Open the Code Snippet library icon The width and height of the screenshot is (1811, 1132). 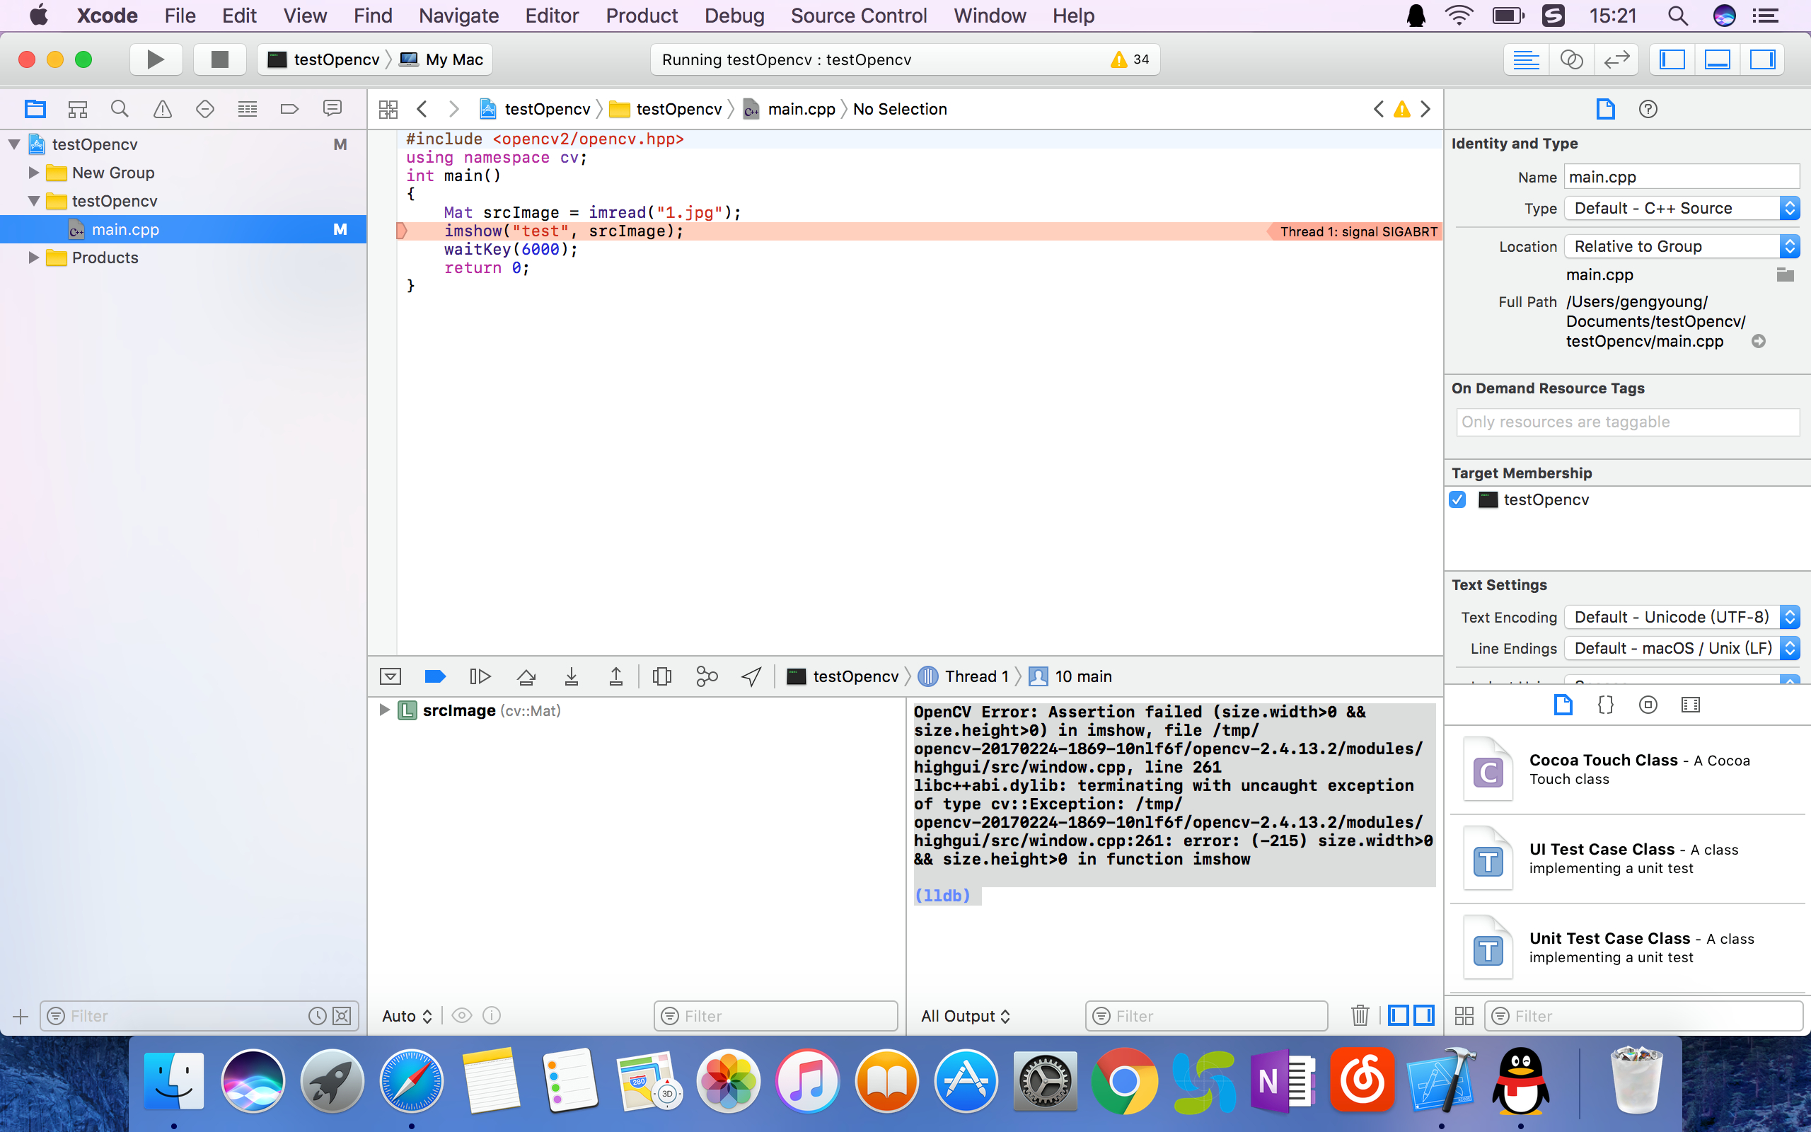(1605, 705)
